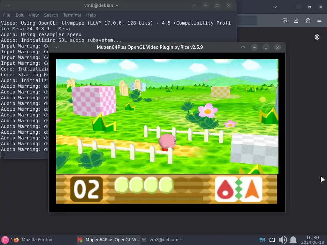Shade the terminal window with the up arrow
The width and height of the screenshot is (327, 245).
[194, 5]
